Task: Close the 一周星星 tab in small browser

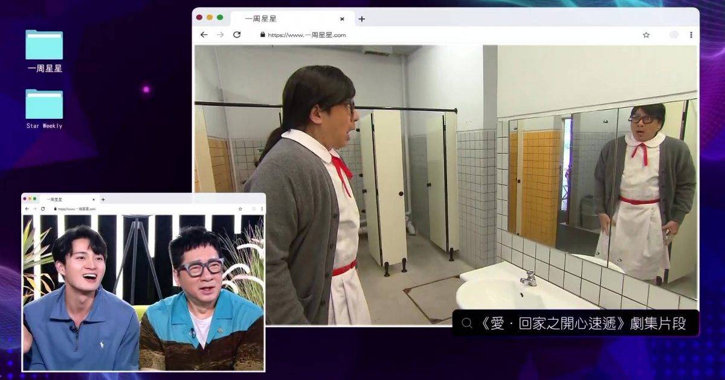Action: (x=93, y=199)
